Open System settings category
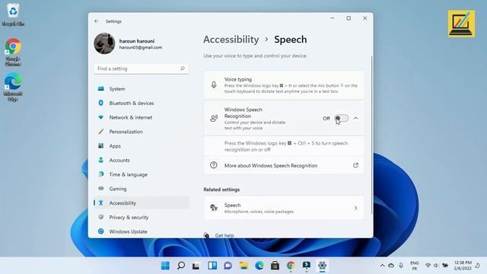 point(142,89)
